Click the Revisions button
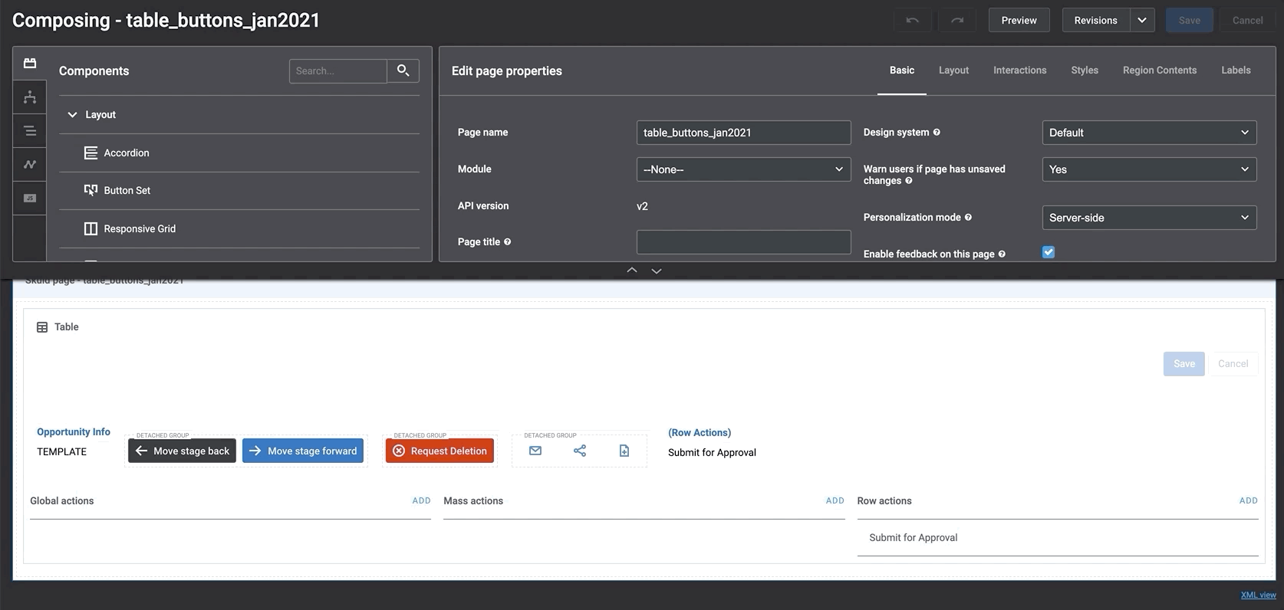The width and height of the screenshot is (1284, 610). pyautogui.click(x=1095, y=20)
